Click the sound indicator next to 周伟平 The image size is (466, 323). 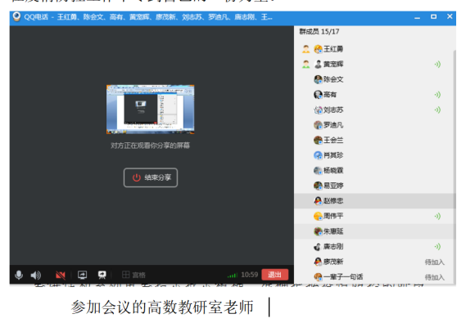click(x=437, y=216)
